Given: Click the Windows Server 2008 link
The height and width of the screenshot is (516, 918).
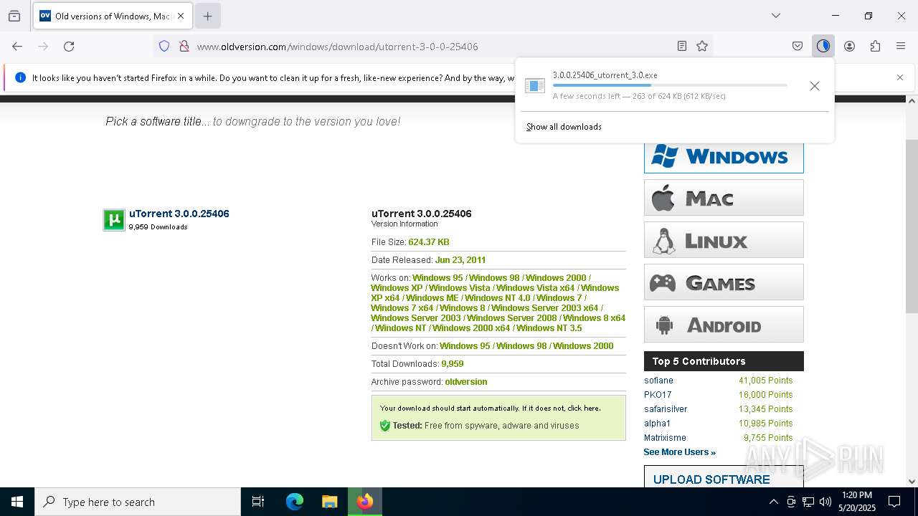Looking at the screenshot, I should click(512, 318).
